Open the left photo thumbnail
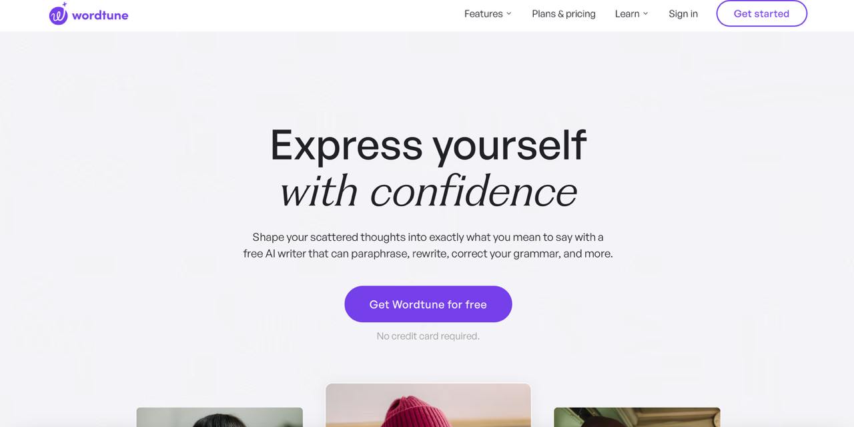Screen dimensions: 854x427 [x=220, y=417]
